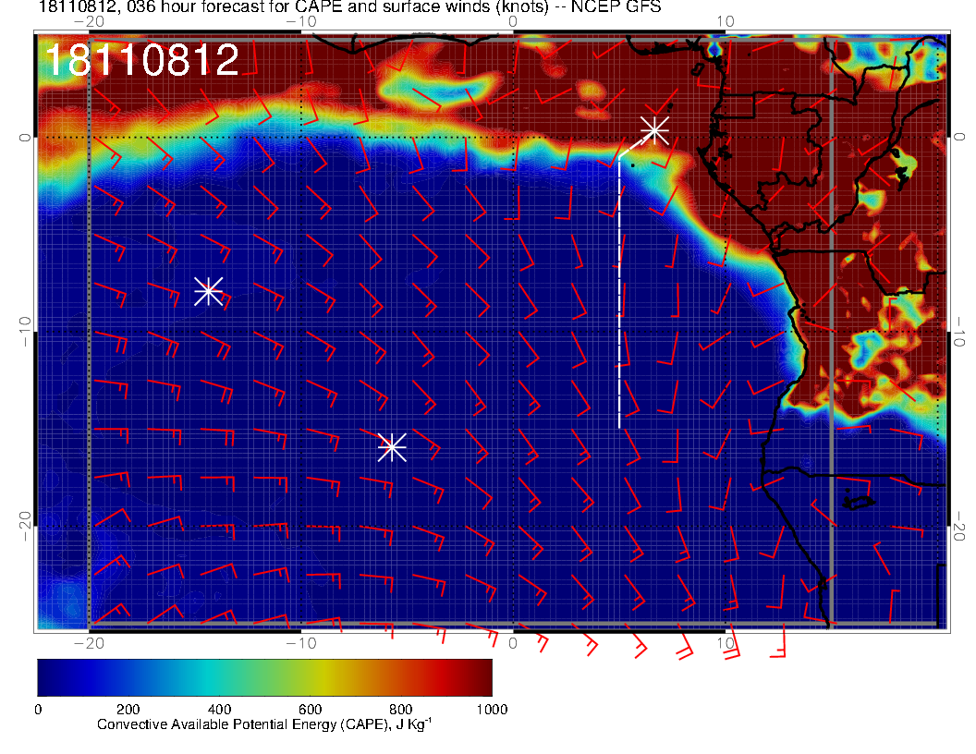Click the 1000 tick label under the colorbar
976x754 pixels.
pos(491,709)
